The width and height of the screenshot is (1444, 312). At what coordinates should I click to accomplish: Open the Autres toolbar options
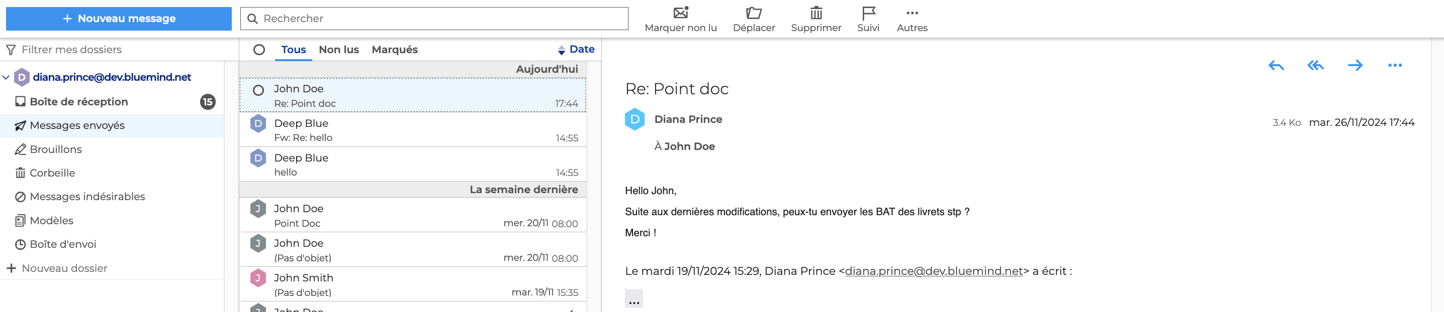click(x=912, y=19)
